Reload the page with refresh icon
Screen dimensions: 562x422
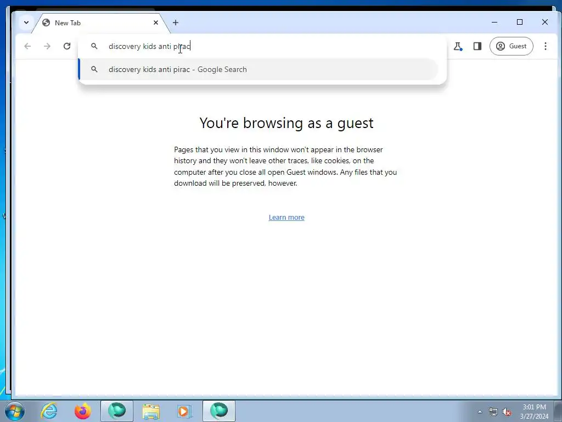coord(67,46)
